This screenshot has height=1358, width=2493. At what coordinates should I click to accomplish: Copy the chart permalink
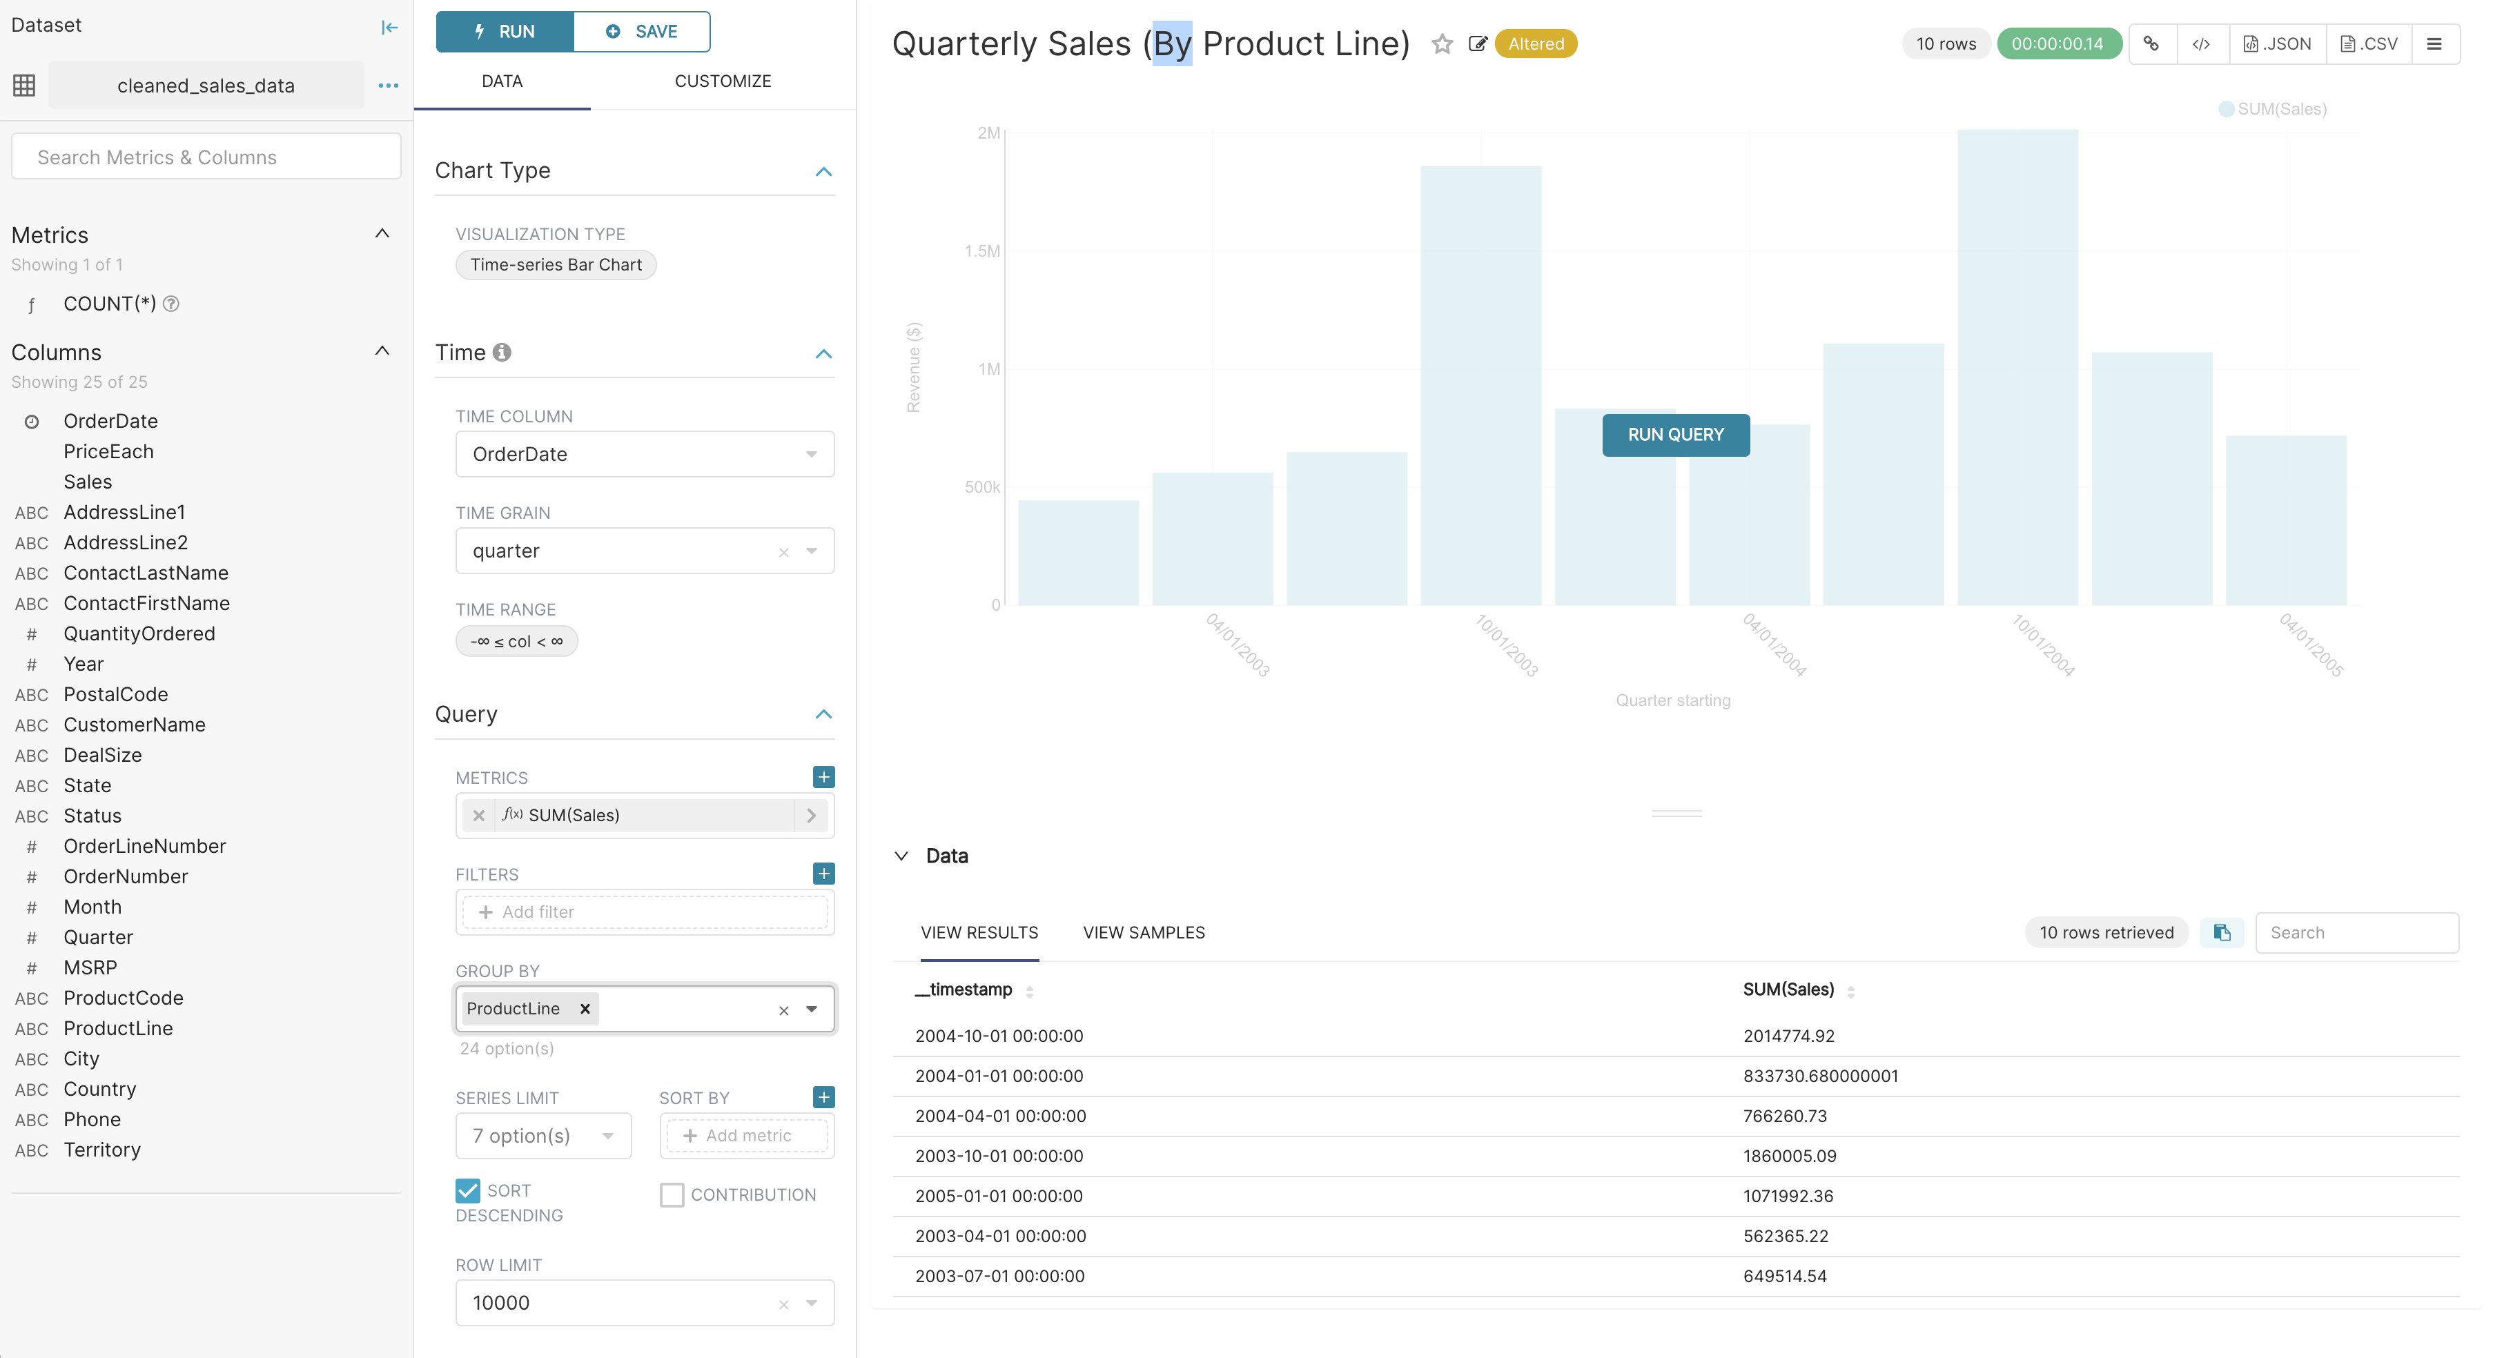coord(2152,43)
